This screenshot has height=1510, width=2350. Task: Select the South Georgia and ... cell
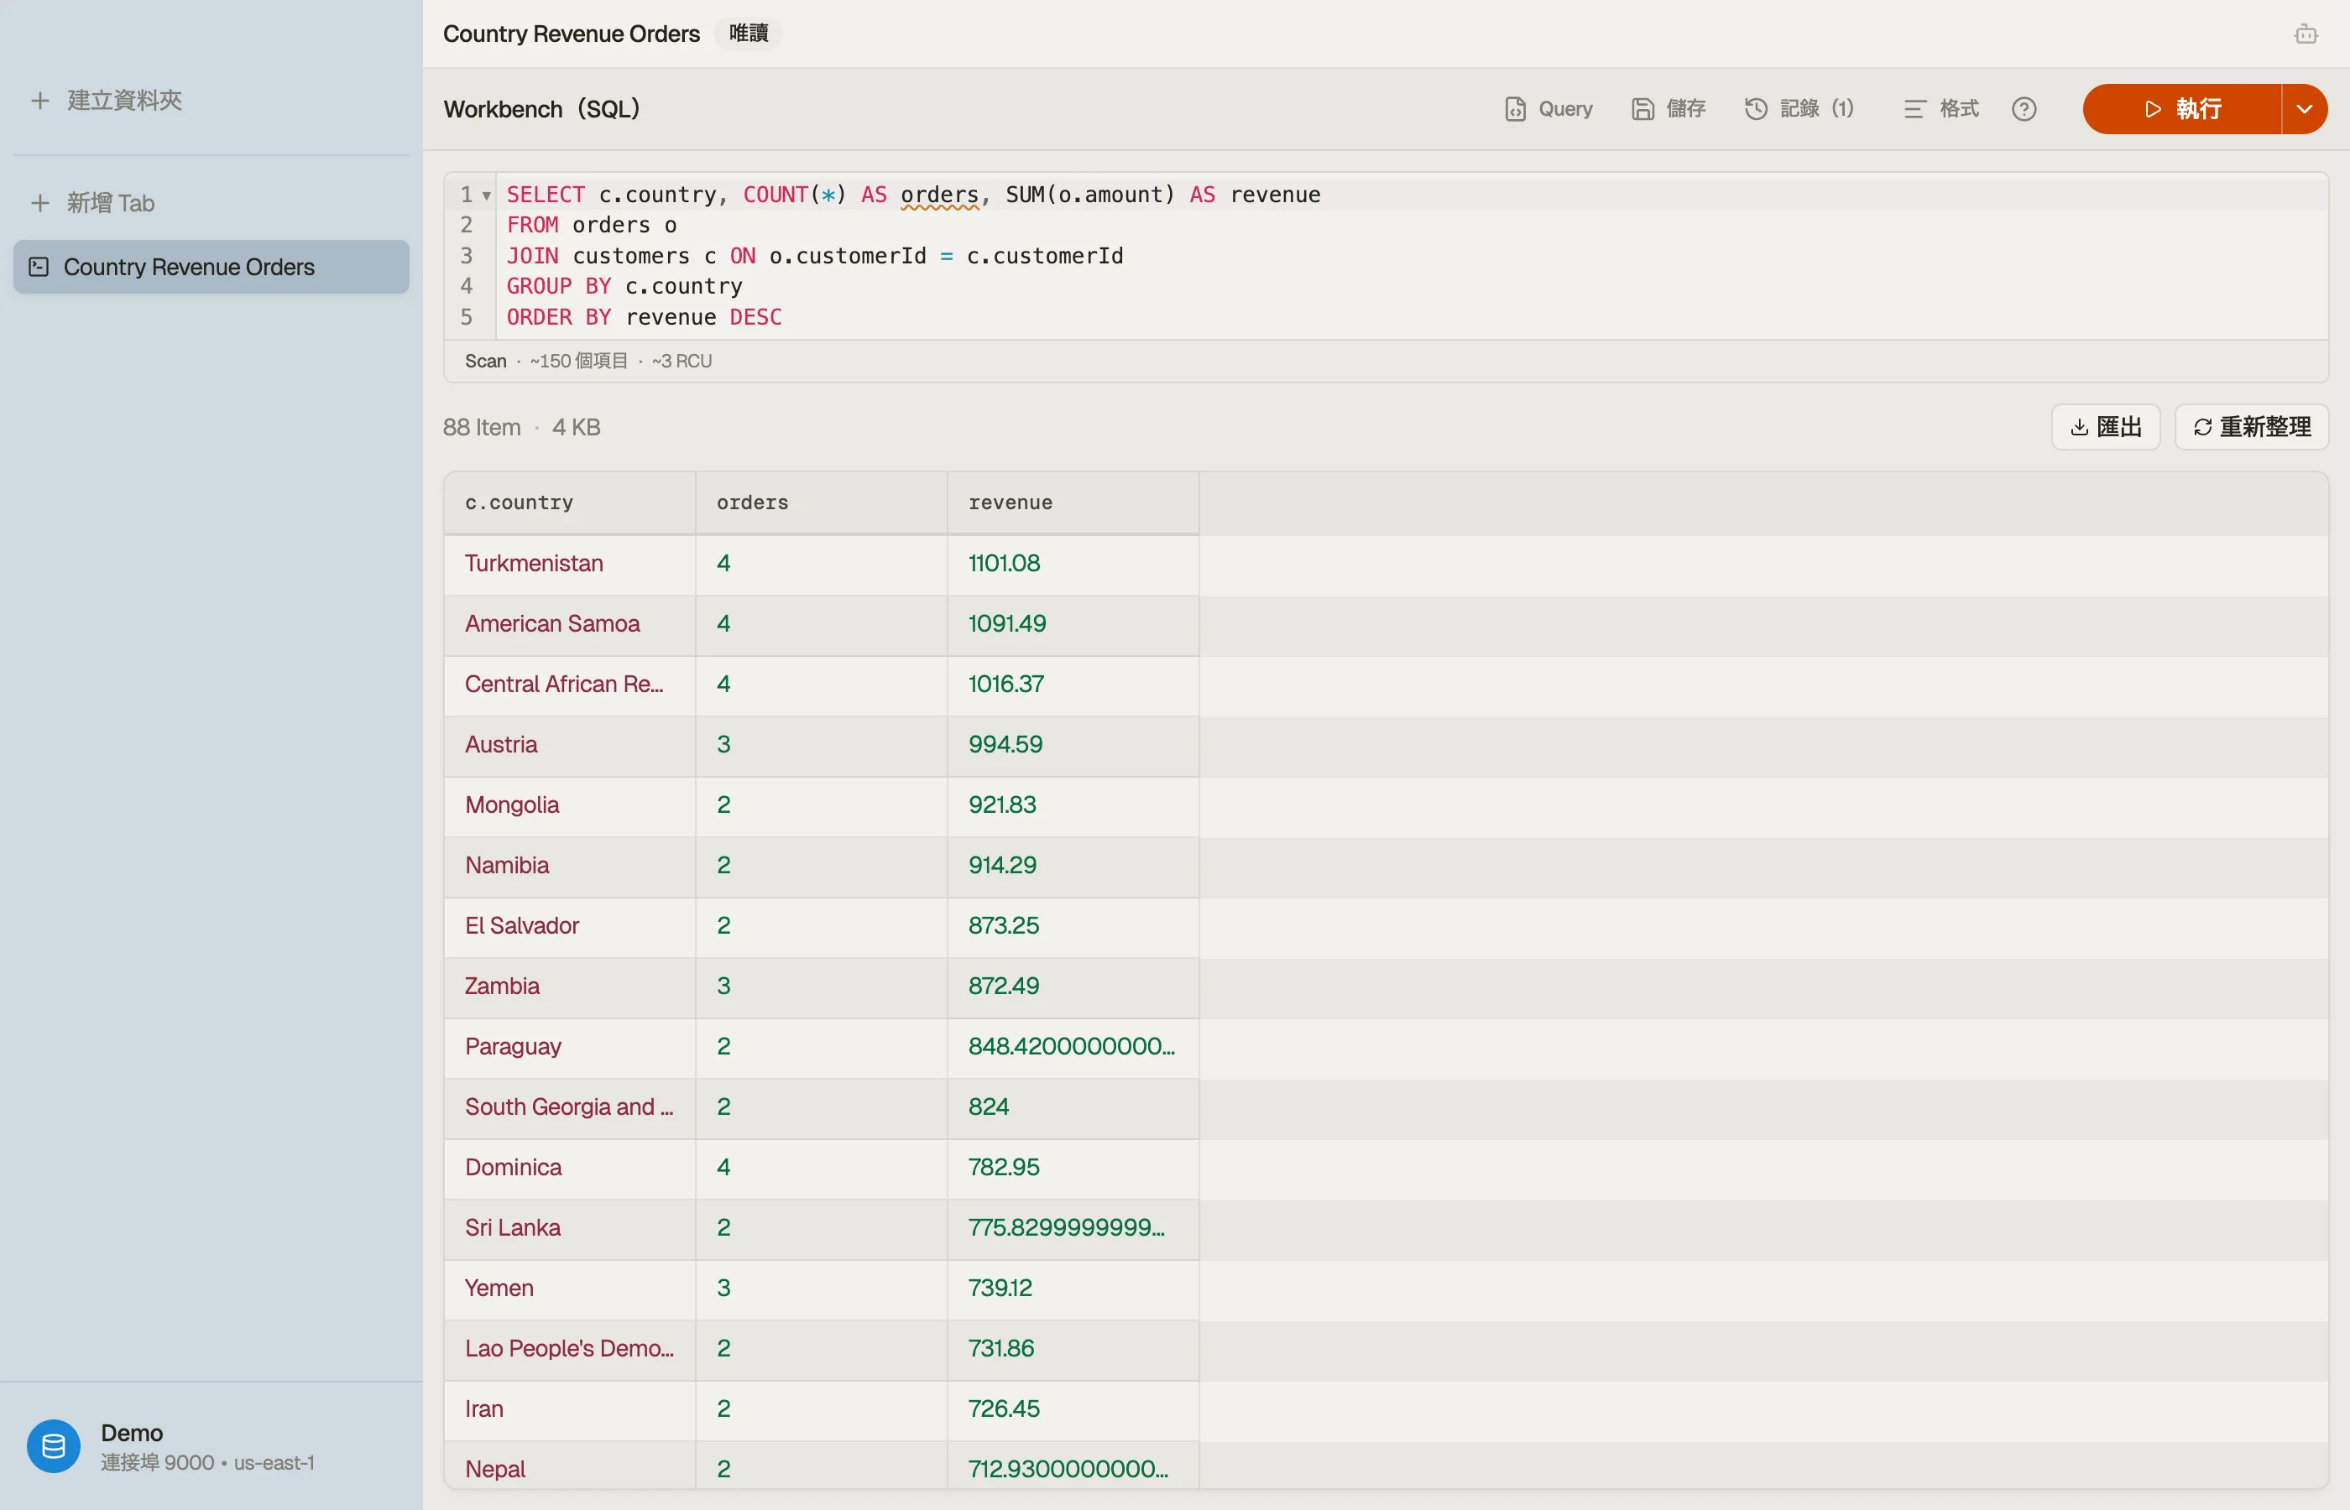coord(570,1107)
